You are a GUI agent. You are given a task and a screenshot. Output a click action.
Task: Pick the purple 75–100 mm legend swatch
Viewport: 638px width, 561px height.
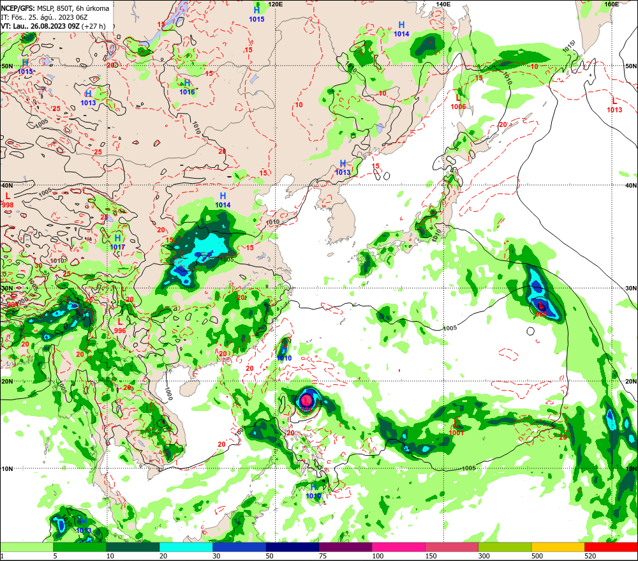(345, 547)
